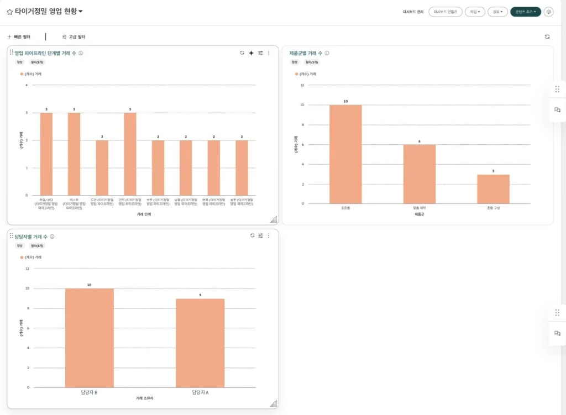Toggle the (개수) 거래 legend in 제품군별 chart
The width and height of the screenshot is (566, 415).
(305, 74)
